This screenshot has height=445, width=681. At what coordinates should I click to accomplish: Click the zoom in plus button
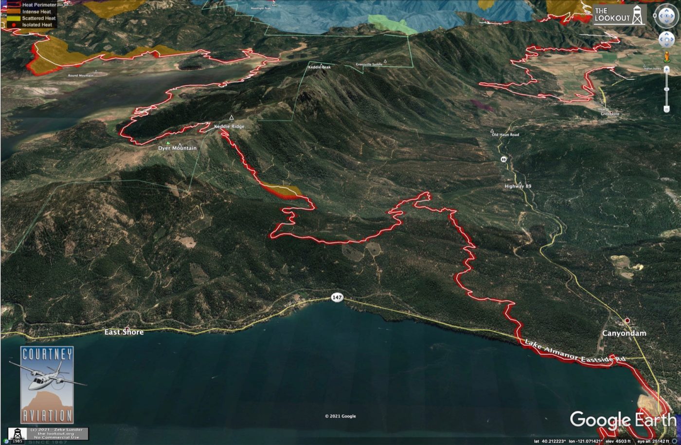point(666,70)
